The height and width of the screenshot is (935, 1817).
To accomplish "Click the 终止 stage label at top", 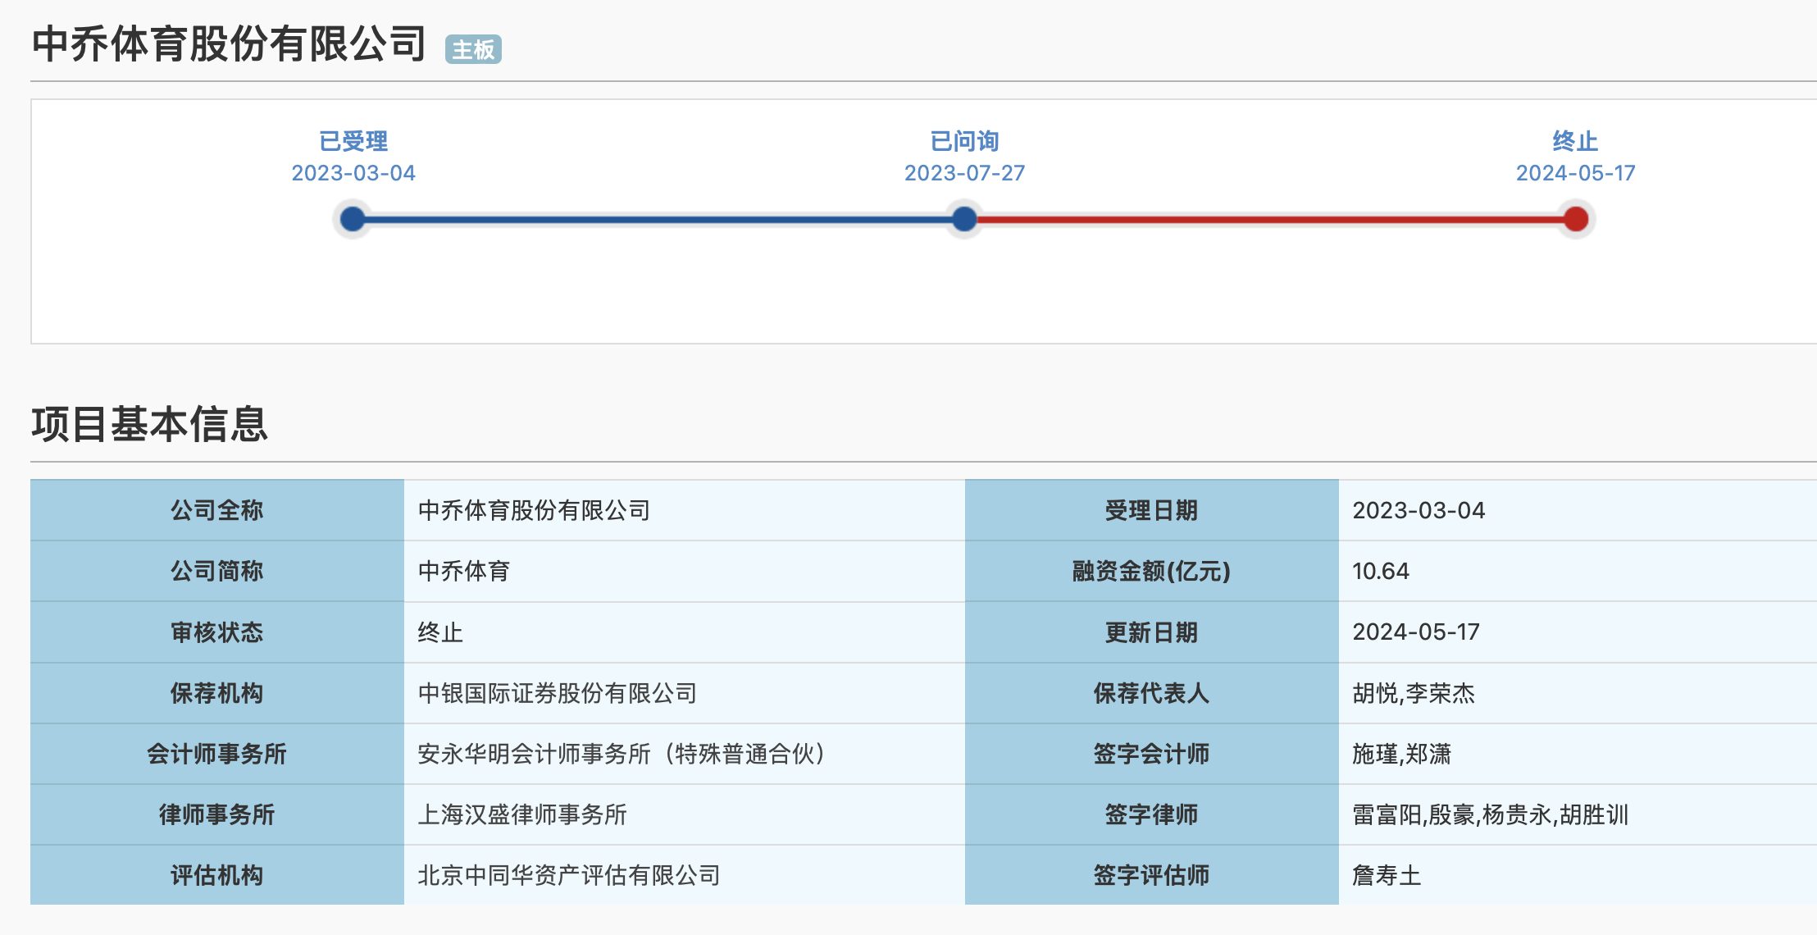I will pyautogui.click(x=1575, y=141).
